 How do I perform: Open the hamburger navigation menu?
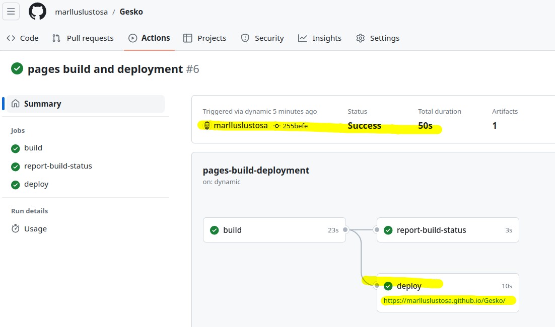11,12
